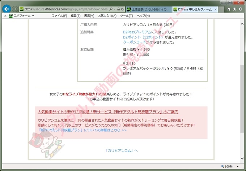This screenshot has height=171, width=246.
Task: Open the クーポンコード link
Action: 135,42
